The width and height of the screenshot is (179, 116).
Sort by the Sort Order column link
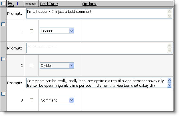click(x=11, y=4)
